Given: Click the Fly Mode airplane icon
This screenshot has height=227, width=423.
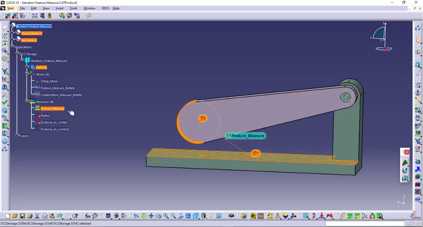Looking at the screenshot, I should click(136, 216).
